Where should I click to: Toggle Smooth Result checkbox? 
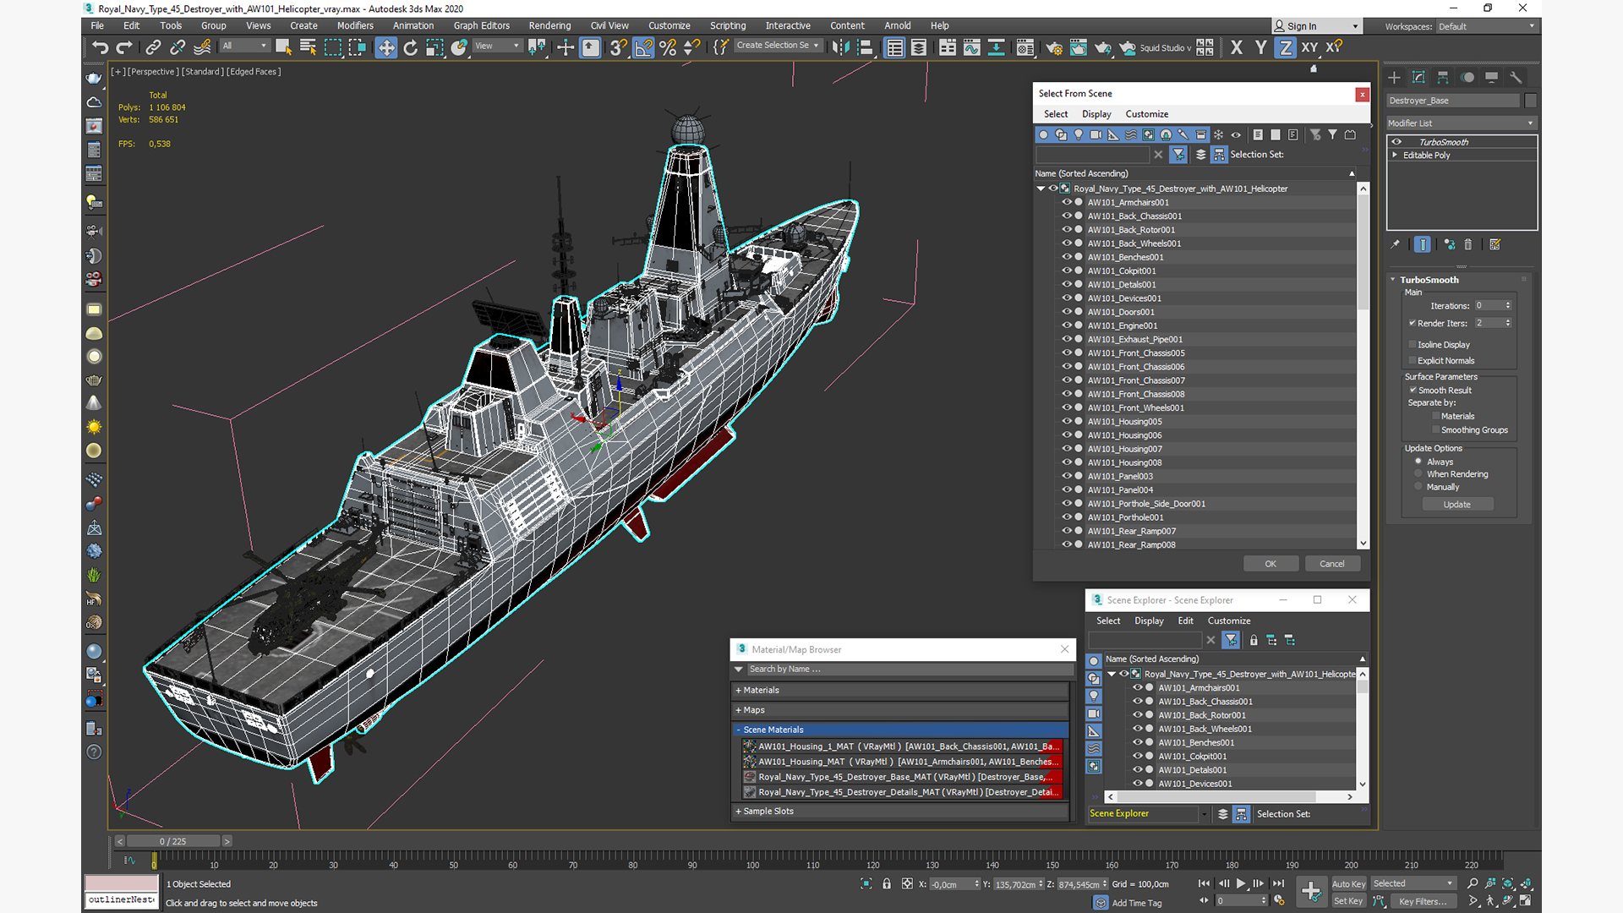click(1413, 391)
